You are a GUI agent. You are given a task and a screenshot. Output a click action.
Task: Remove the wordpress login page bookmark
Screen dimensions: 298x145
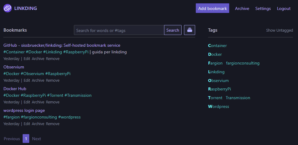tap(53, 124)
